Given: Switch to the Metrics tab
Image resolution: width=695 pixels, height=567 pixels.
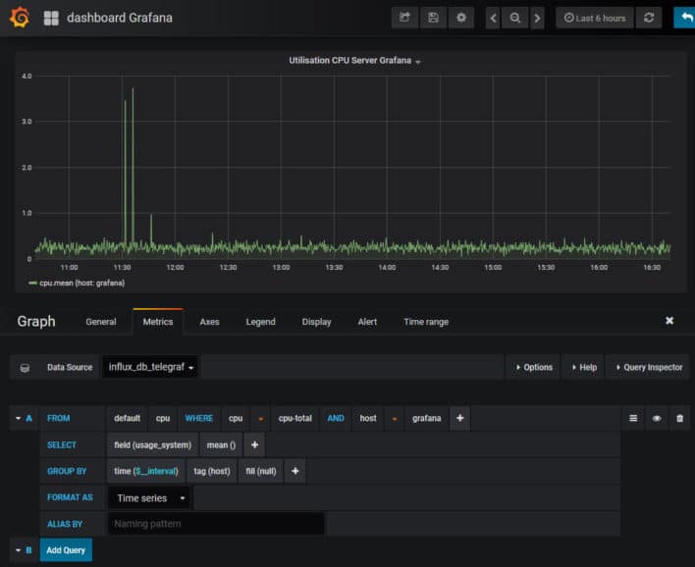Looking at the screenshot, I should click(x=158, y=322).
